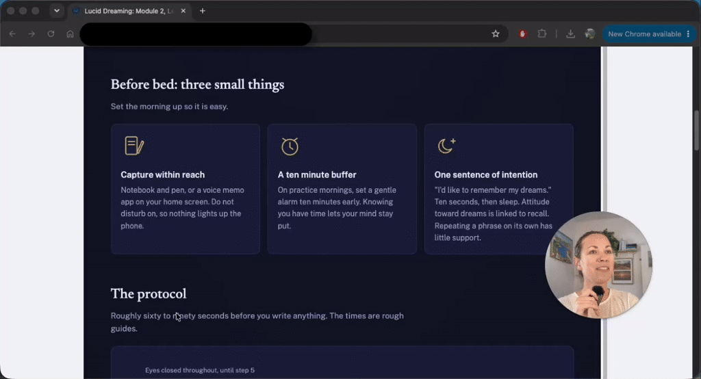This screenshot has width=701, height=379.
Task: Click the Before bed: three small things heading
Action: tap(197, 84)
